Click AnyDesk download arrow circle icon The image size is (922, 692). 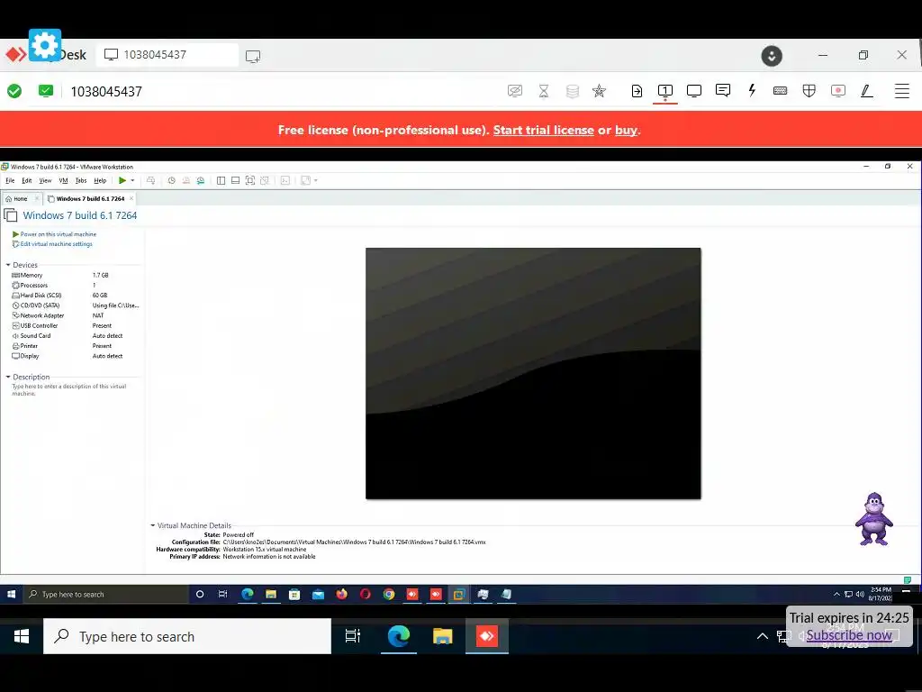coord(772,56)
